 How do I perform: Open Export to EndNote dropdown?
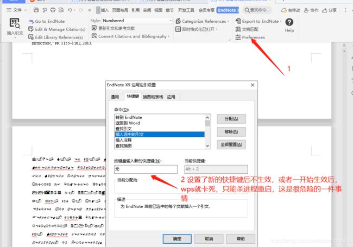(x=259, y=21)
